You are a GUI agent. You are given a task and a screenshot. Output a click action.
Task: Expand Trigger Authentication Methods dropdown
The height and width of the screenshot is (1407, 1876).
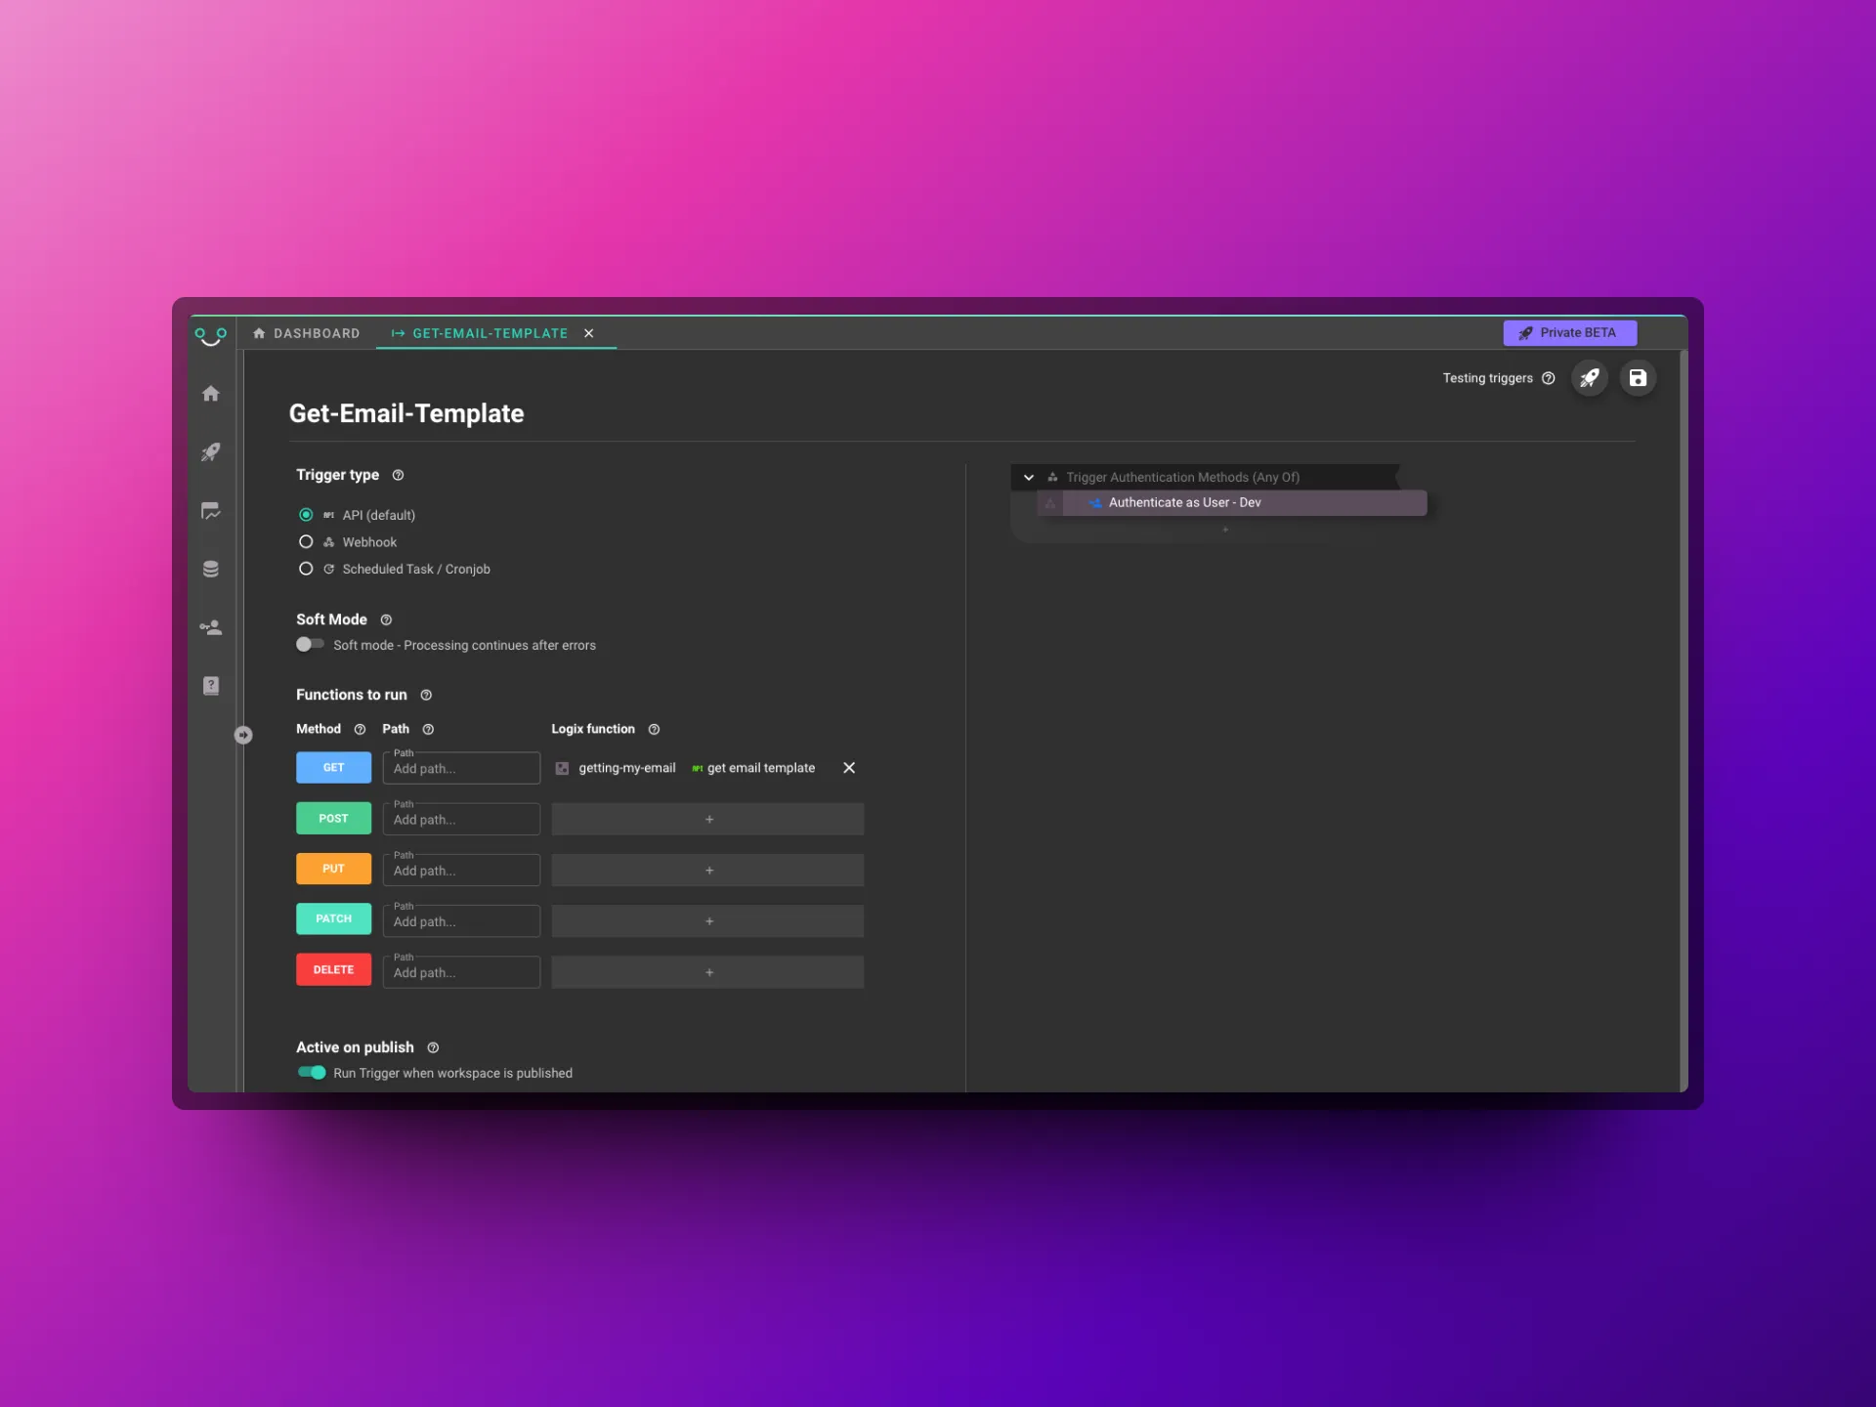pos(1028,478)
